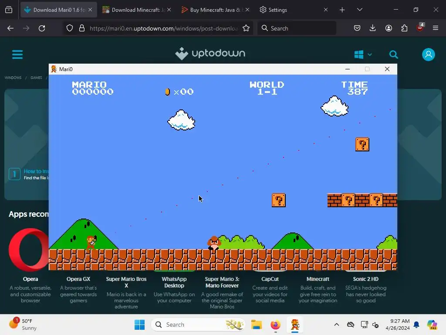Open the CapCut app link
The height and width of the screenshot is (335, 446).
(x=270, y=279)
